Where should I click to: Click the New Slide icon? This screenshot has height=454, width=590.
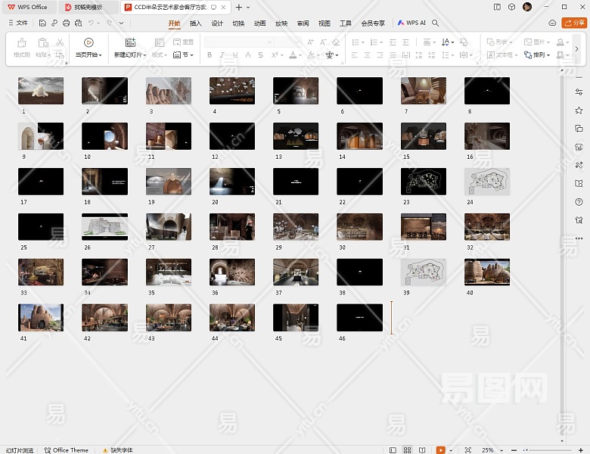pyautogui.click(x=130, y=42)
